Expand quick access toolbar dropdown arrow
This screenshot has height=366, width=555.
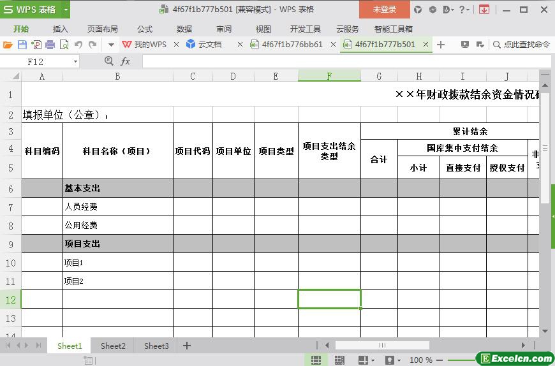coord(111,45)
